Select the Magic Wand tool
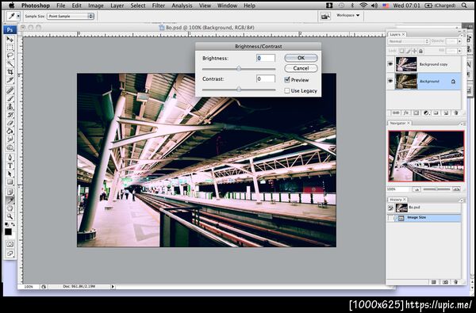The image size is (476, 313). pos(10,63)
